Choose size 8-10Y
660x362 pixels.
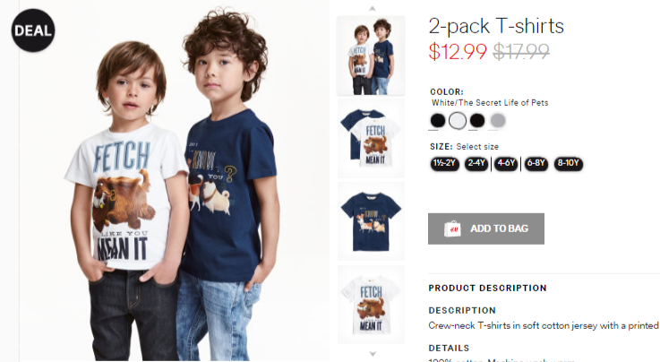pos(569,163)
